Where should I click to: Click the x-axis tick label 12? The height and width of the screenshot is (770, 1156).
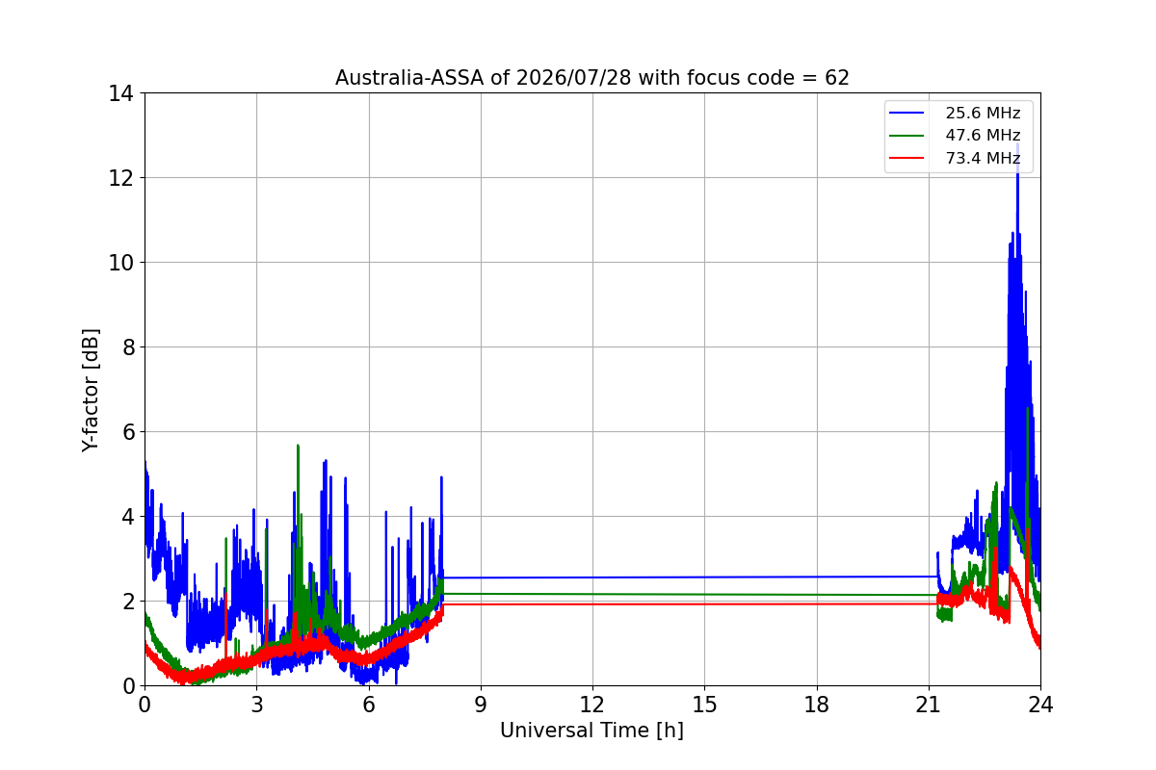point(592,705)
